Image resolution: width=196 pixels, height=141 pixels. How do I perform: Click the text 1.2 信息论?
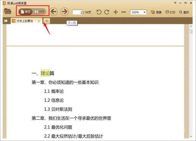pyautogui.click(x=54, y=100)
